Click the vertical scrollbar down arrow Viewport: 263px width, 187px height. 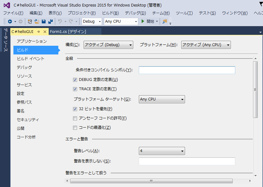pyautogui.click(x=256, y=175)
